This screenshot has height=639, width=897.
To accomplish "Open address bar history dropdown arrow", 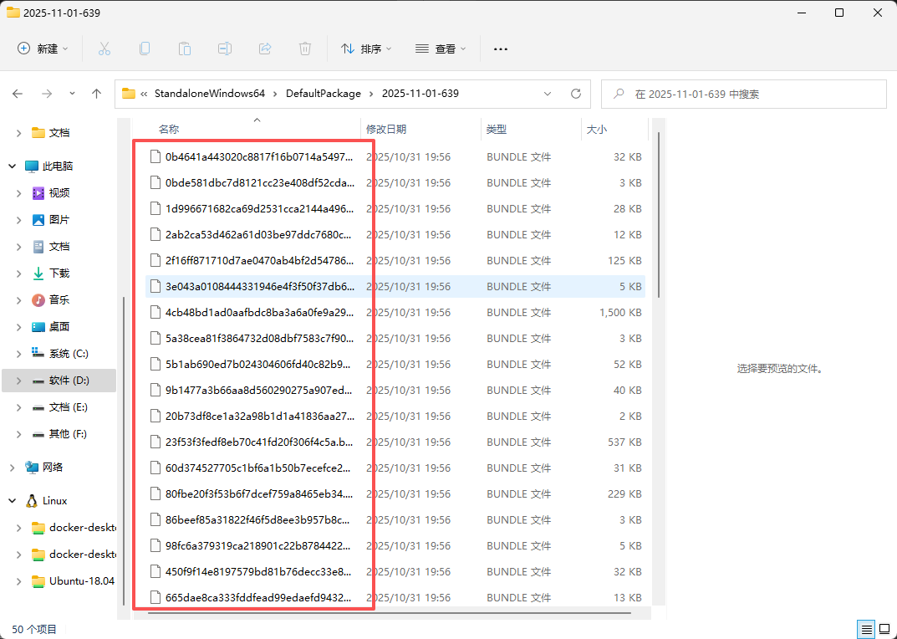I will pos(548,94).
